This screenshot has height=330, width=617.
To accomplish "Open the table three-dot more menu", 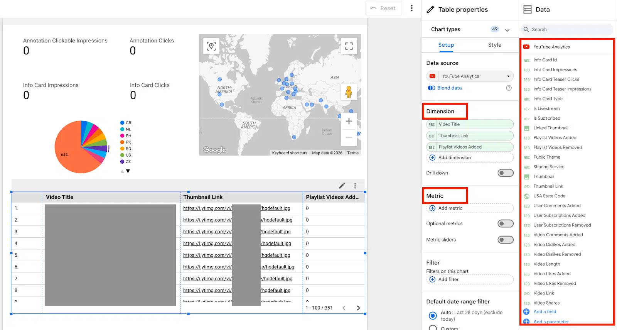I will 355,186.
